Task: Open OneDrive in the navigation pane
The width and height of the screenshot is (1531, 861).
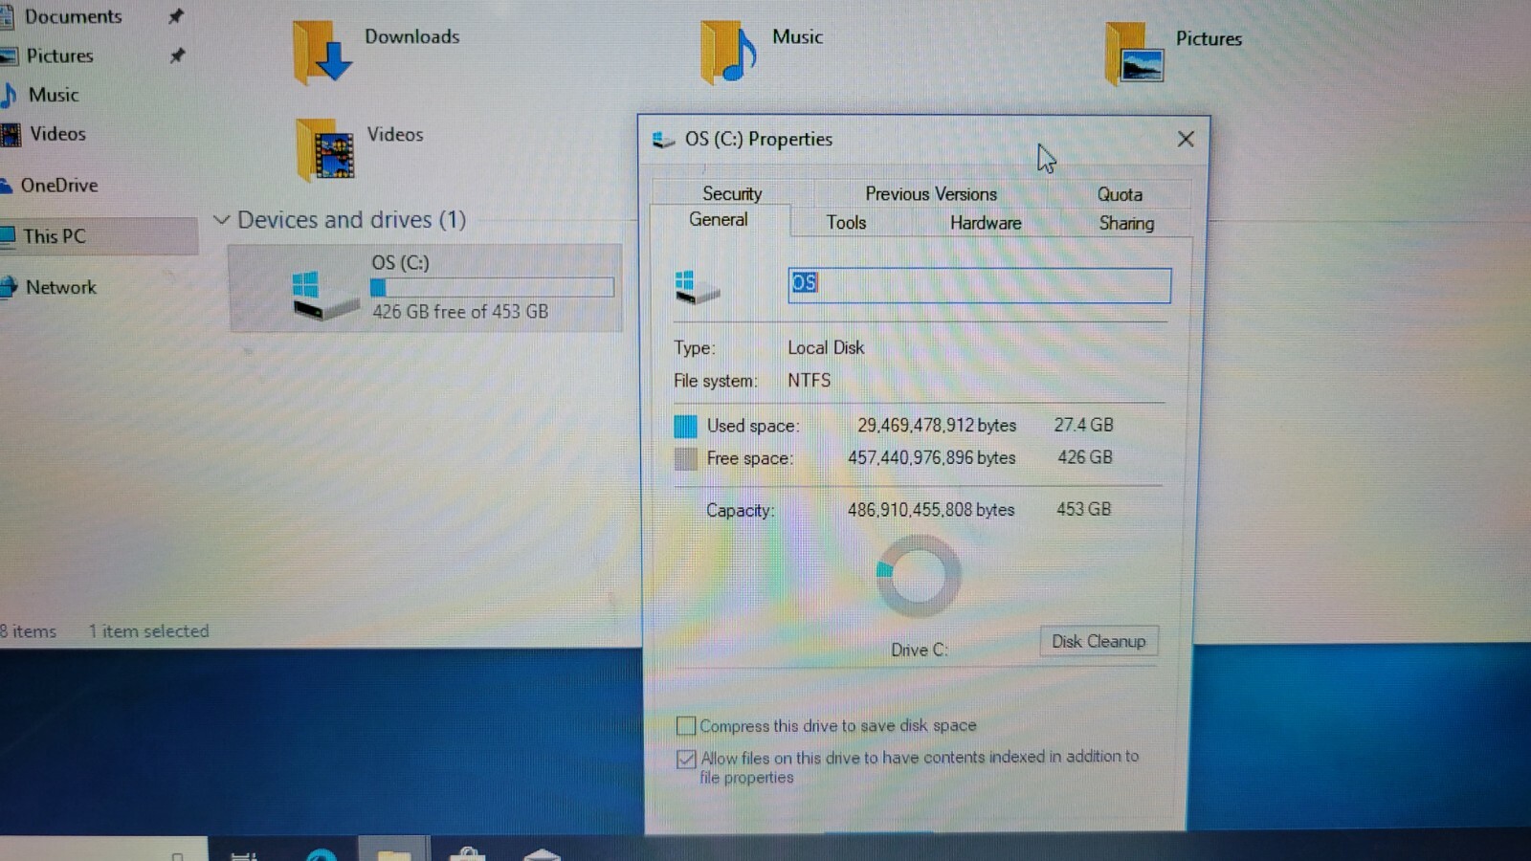Action: pos(59,185)
